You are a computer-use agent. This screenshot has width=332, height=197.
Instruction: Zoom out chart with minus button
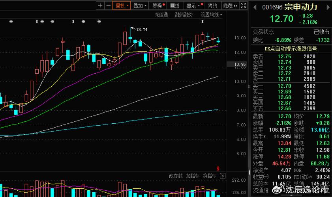(x=109, y=6)
